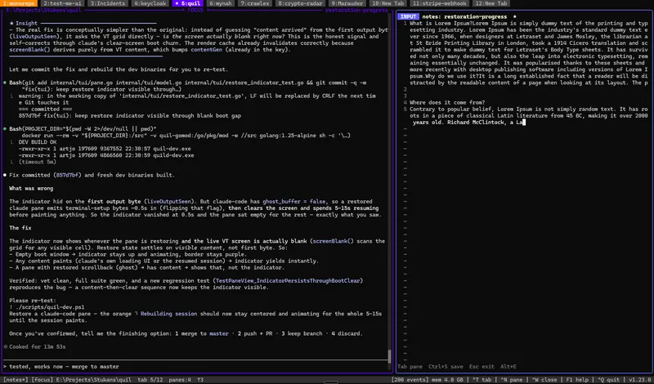Click the green bullet beside 'Bash(PROJECT_DIR=' command
Image resolution: width=654 pixels, height=384 pixels.
(5, 129)
